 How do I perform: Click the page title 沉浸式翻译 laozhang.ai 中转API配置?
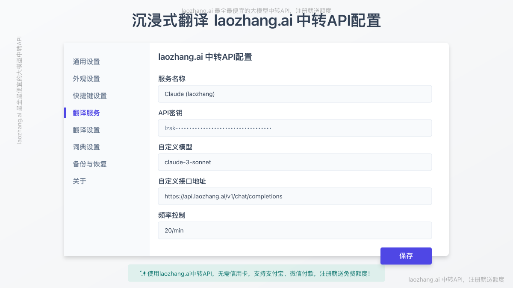(256, 21)
